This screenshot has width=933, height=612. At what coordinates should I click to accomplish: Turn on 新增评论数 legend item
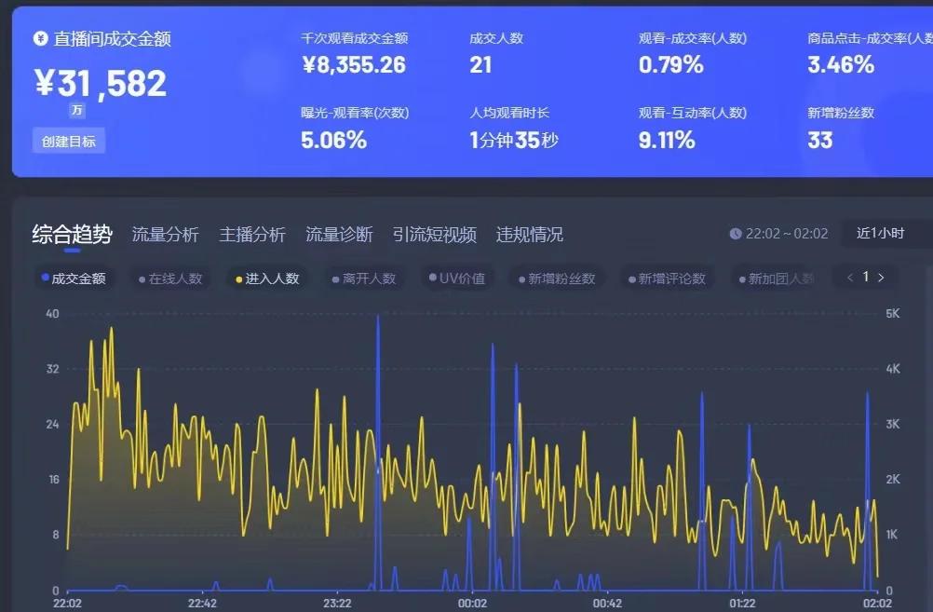click(667, 279)
